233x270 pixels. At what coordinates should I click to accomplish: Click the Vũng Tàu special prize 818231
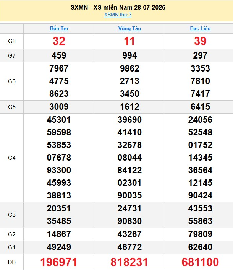tap(129, 262)
